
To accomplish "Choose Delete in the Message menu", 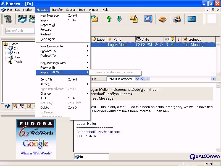I will (63, 108).
